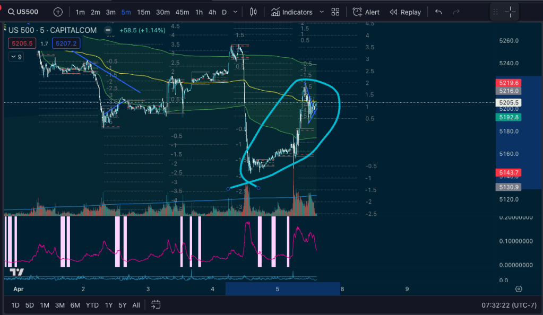Switch to the 15m timeframe
The image size is (543, 315).
[143, 12]
